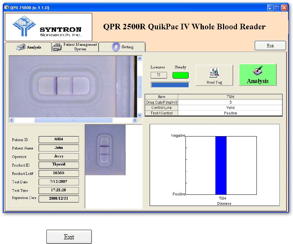This screenshot has height=244, width=293.
Task: Close the QPR 2500R window
Action: coord(284,7)
